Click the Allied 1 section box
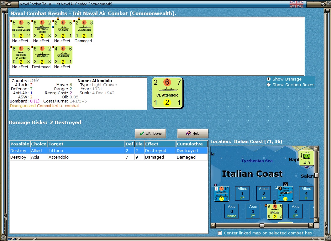Image resolution: width=331 pixels, height=241 pixels. [242, 193]
